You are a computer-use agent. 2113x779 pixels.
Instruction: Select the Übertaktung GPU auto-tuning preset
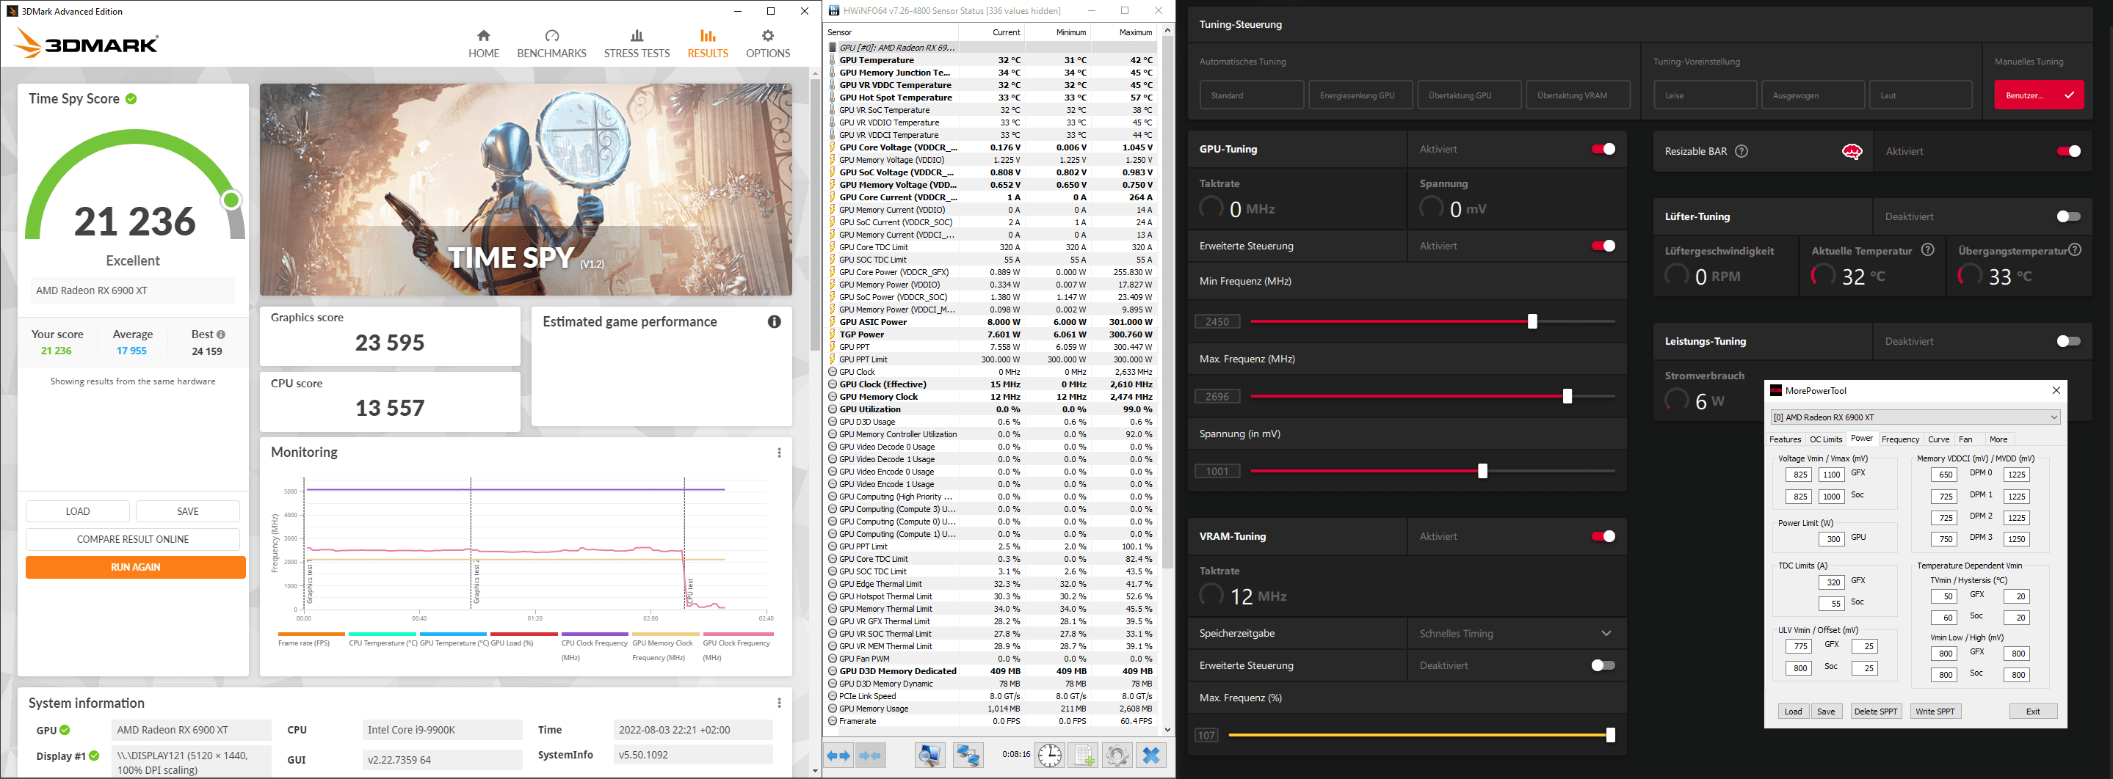click(x=1469, y=95)
